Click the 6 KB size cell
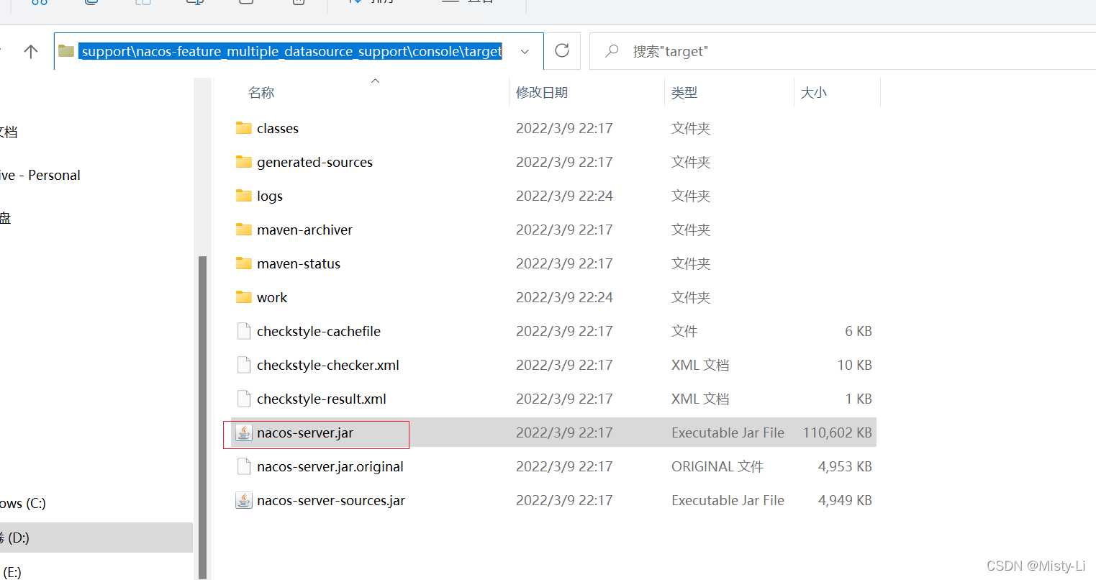The width and height of the screenshot is (1096, 580). [859, 331]
